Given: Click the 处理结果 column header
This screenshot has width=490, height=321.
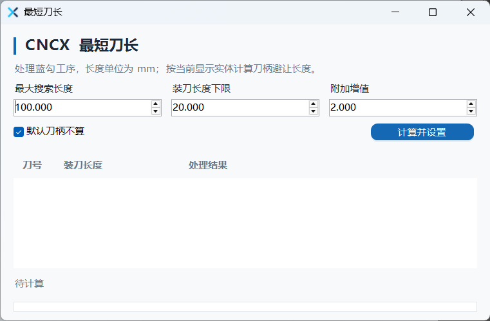Looking at the screenshot, I should (x=208, y=165).
